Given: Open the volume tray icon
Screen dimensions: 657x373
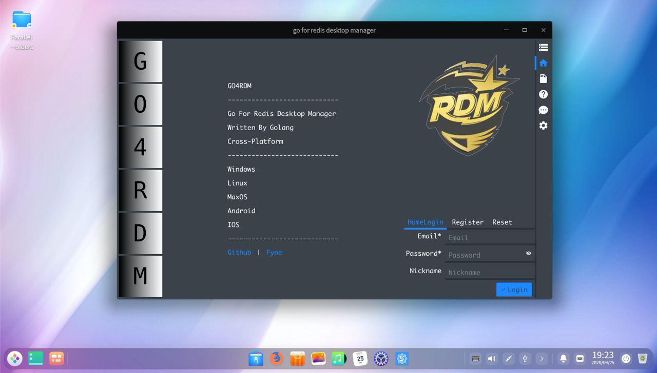Looking at the screenshot, I should 492,359.
